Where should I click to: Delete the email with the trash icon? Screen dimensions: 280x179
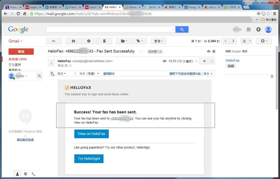coord(104,41)
